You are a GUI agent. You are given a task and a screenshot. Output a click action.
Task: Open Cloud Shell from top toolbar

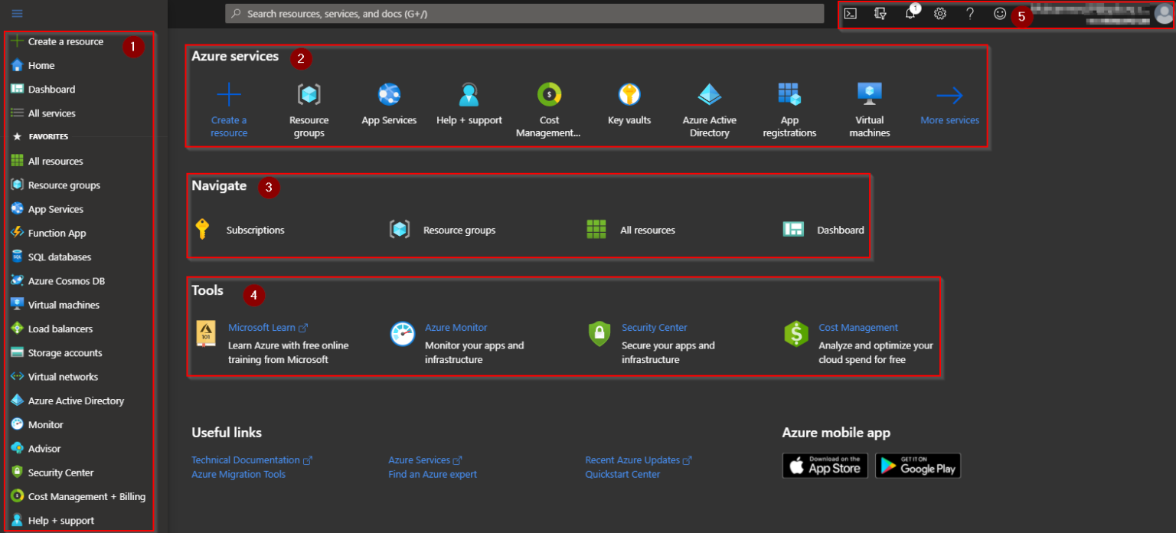coord(850,14)
